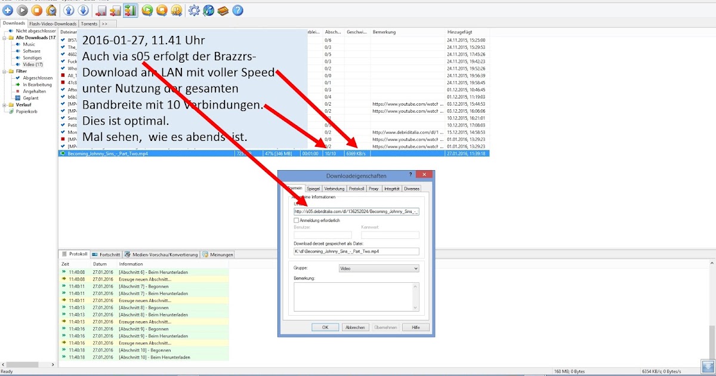The width and height of the screenshot is (716, 376).
Task: Sort the list by the Hinzugefügt column header
Action: point(467,31)
